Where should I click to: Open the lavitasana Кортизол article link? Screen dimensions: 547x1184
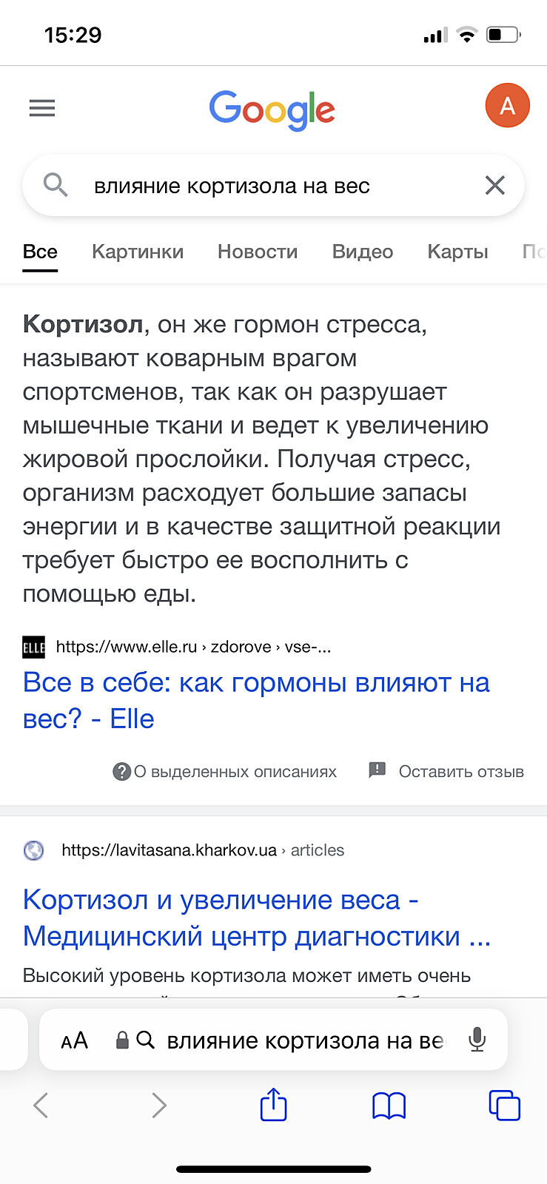click(x=256, y=918)
